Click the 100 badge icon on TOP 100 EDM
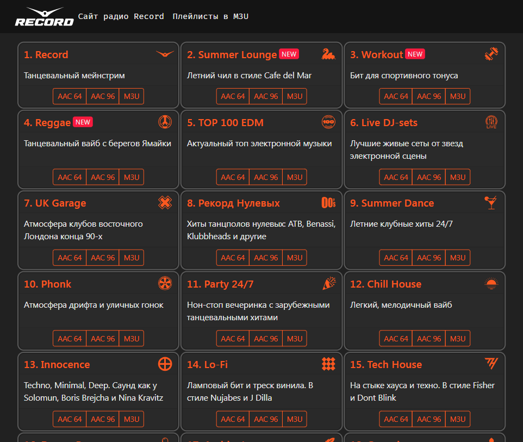523x442 pixels. pyautogui.click(x=328, y=122)
